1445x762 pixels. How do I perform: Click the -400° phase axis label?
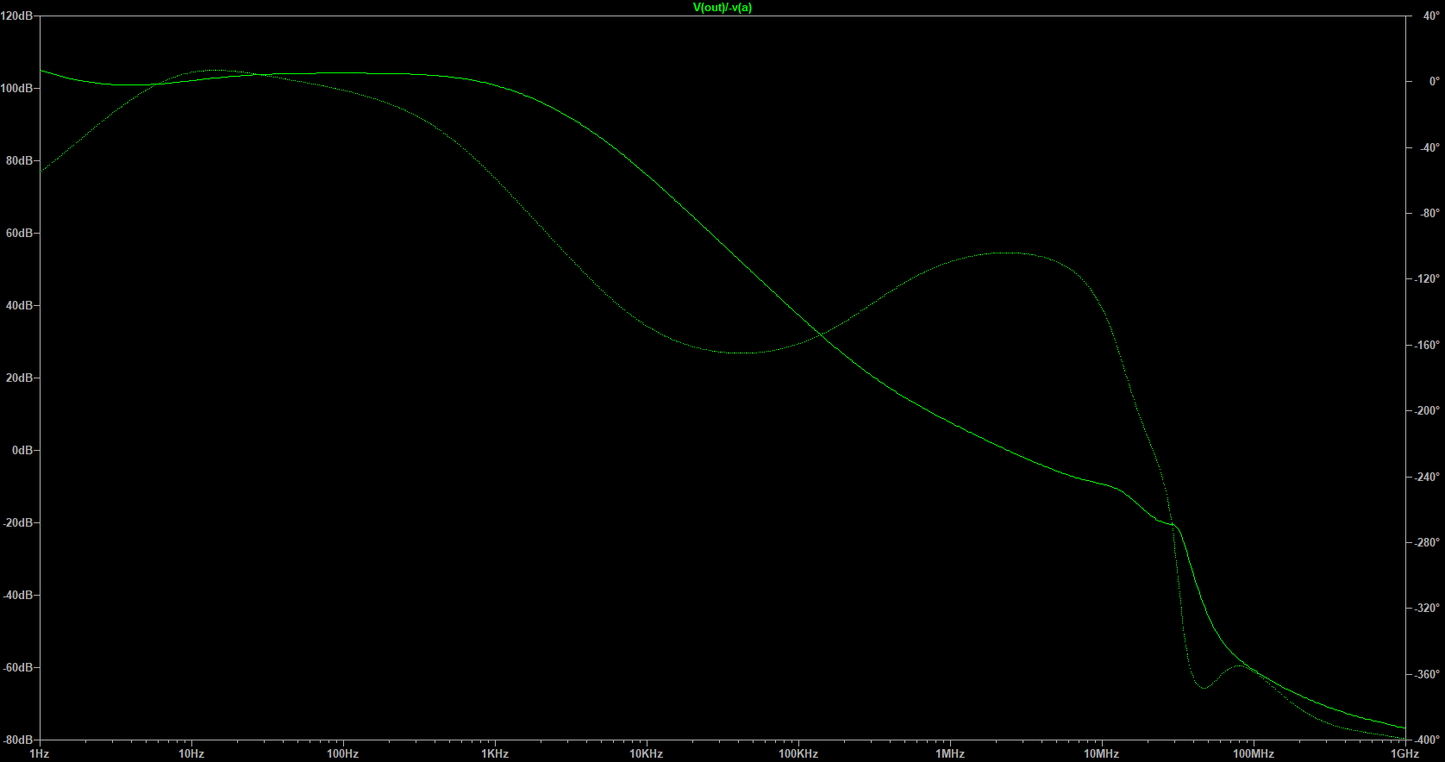pos(1428,740)
